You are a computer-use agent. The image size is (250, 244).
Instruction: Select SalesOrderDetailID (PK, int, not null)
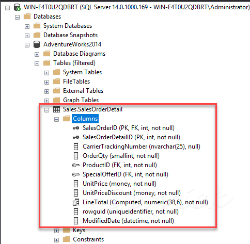131,137
